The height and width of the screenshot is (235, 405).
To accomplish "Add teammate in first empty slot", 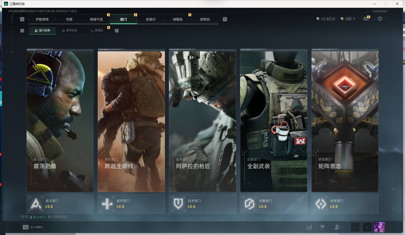I will (x=355, y=227).
